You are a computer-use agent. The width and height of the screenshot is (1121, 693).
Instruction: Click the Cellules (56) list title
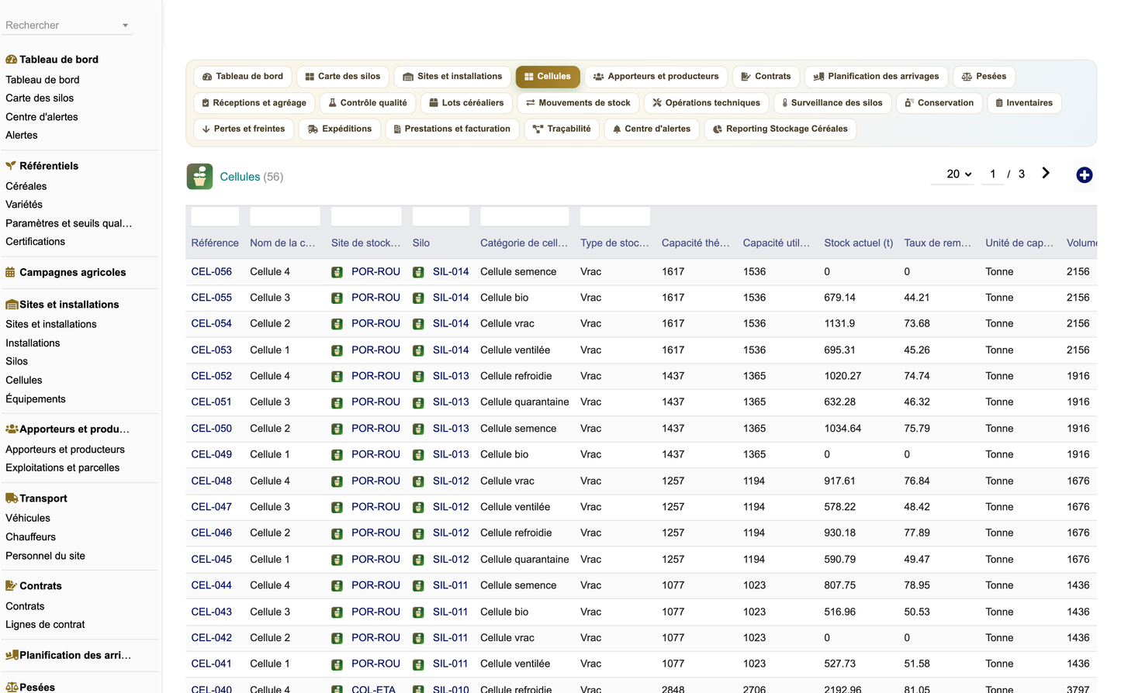[x=251, y=177]
